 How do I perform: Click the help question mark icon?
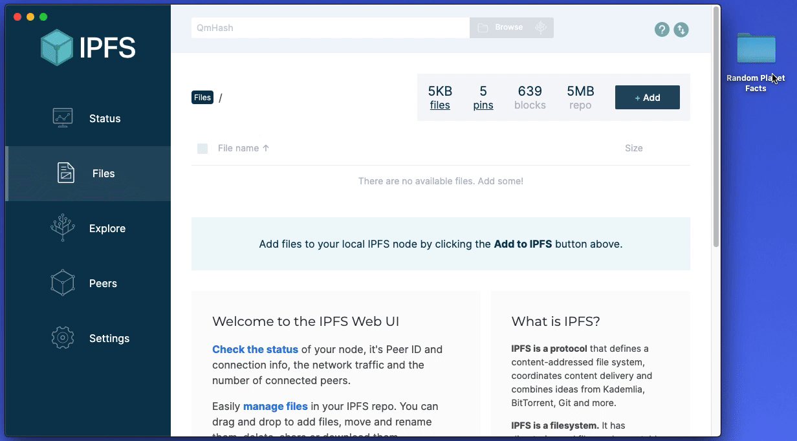click(x=661, y=29)
